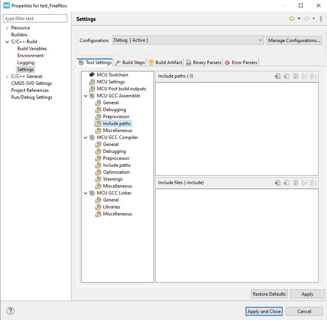Move include file (-include) entry down
327x320 pixels.
[x=313, y=183]
